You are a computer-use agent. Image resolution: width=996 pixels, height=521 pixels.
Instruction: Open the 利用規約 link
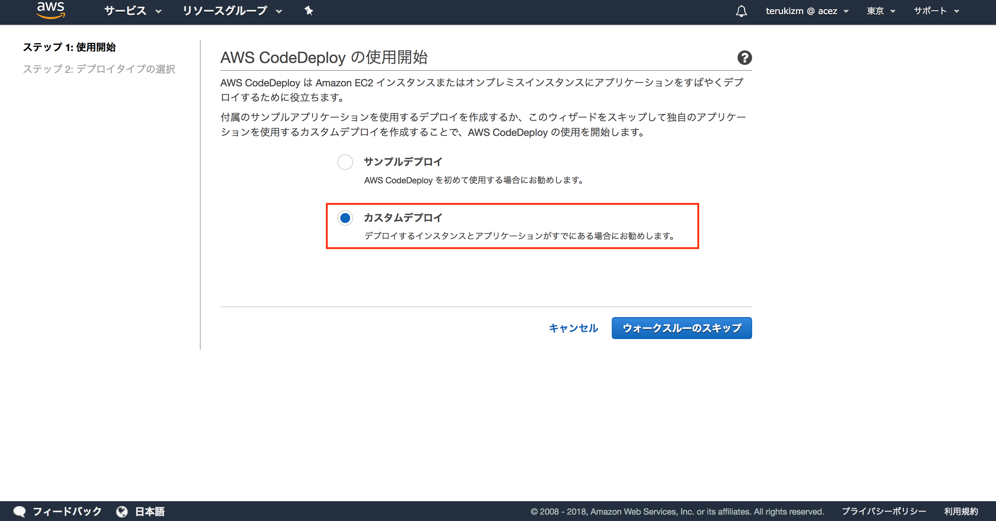961,511
